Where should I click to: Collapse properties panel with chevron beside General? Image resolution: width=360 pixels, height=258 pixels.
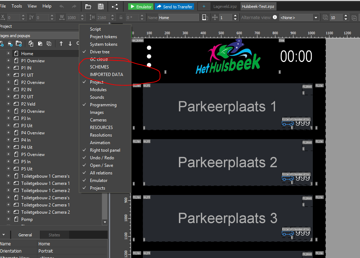coord(4,235)
